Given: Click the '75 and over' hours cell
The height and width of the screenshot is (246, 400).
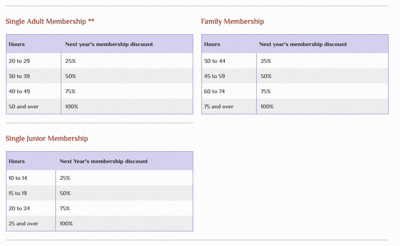Looking at the screenshot, I should point(219,106).
